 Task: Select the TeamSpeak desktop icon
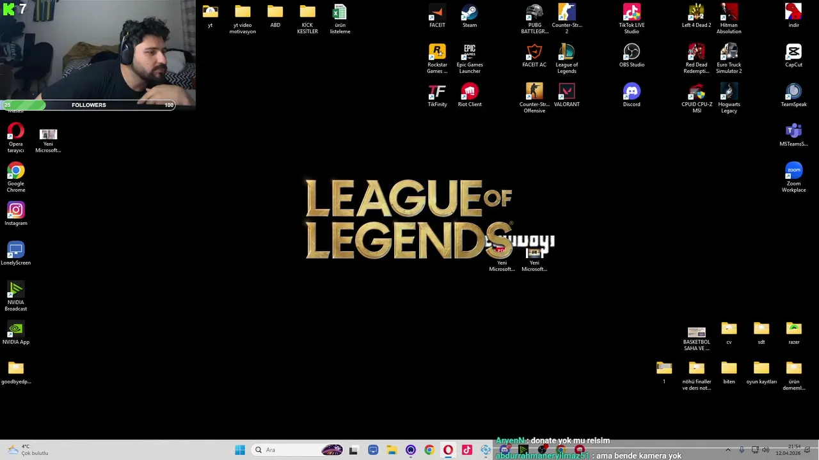793,96
